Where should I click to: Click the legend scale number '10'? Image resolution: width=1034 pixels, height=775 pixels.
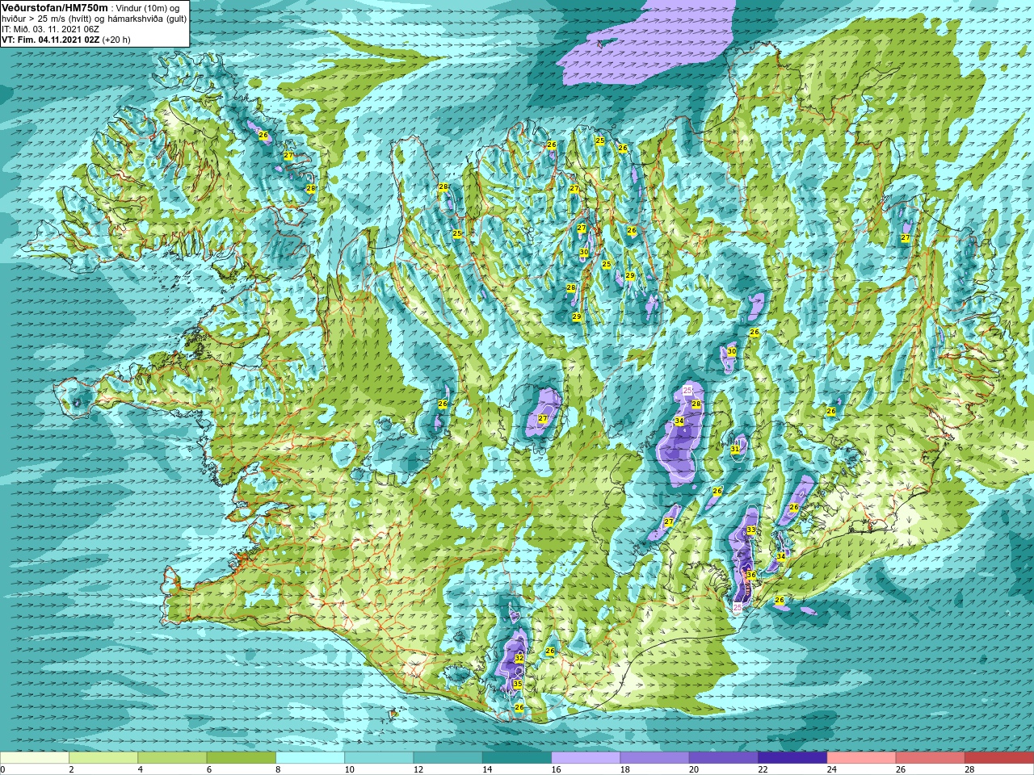[350, 769]
